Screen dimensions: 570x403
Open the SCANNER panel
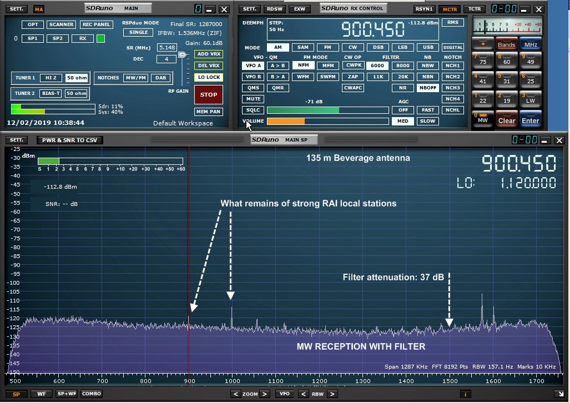pos(61,24)
